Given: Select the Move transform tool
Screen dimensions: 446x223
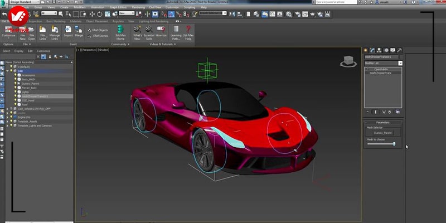Looking at the screenshot, I should (x=92, y=14).
